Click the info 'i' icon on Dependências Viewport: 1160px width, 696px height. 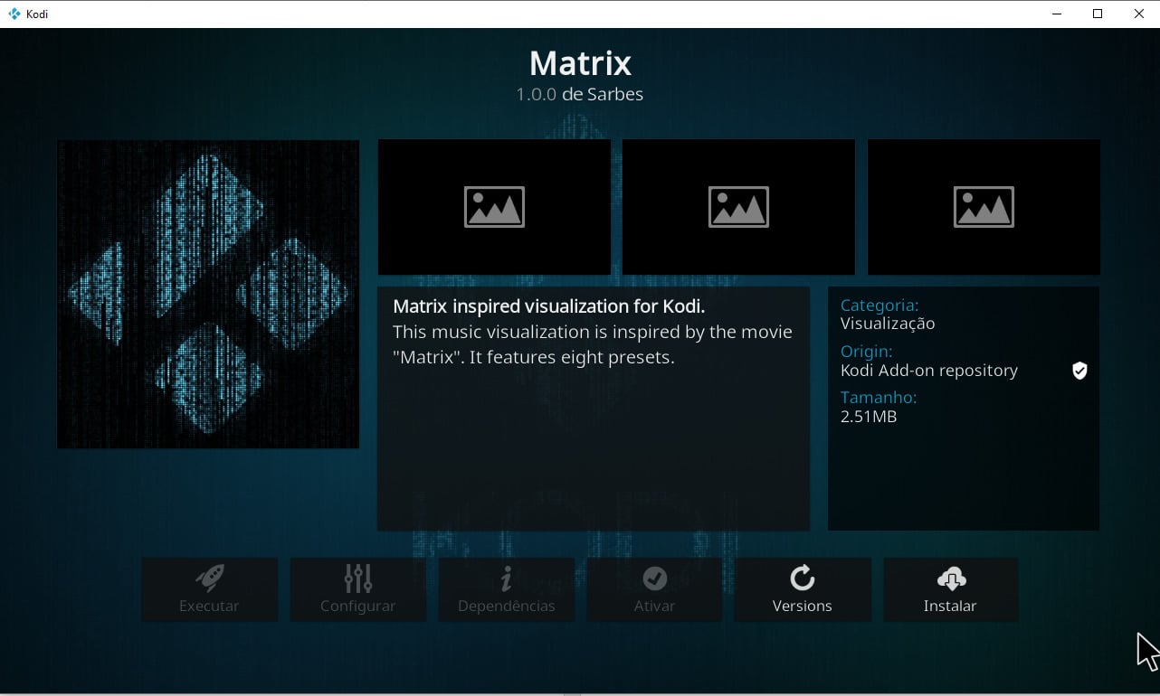coord(507,578)
